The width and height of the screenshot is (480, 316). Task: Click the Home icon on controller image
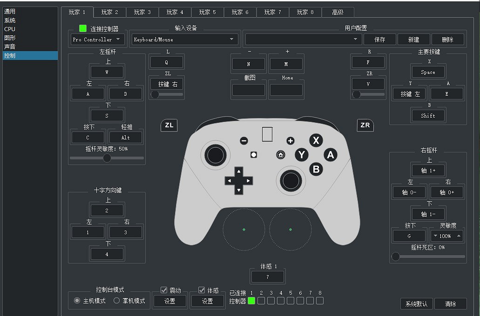280,155
